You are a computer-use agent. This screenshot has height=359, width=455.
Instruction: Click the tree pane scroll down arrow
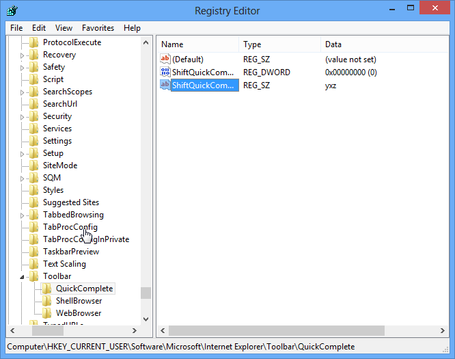(x=146, y=319)
